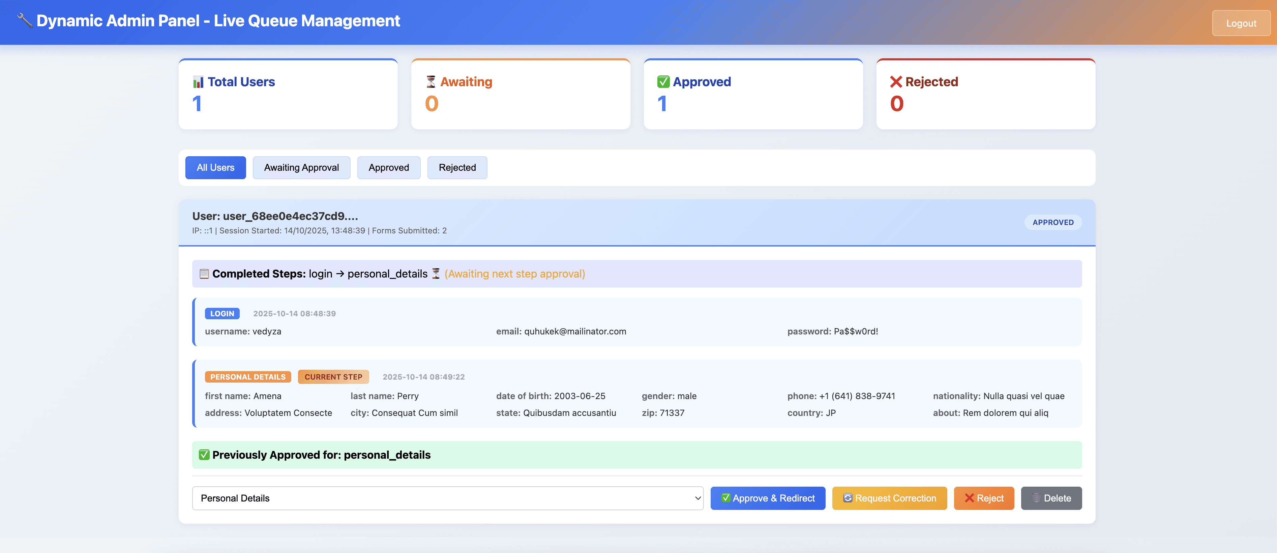Select the Rejected filter tab

tap(457, 167)
